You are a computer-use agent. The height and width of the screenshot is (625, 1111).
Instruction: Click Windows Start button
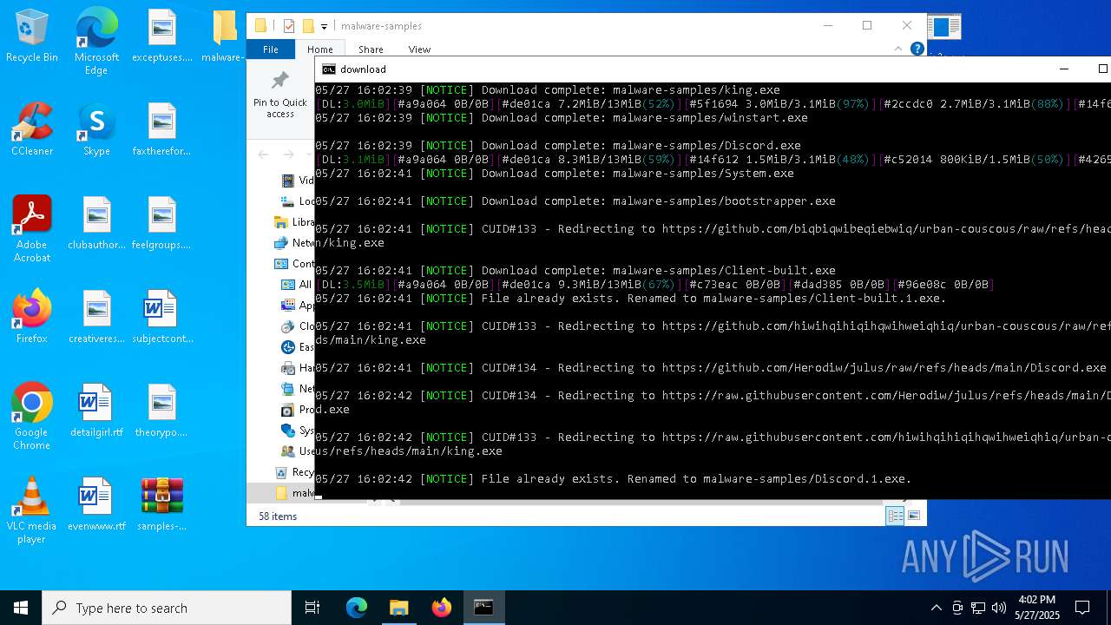point(21,608)
